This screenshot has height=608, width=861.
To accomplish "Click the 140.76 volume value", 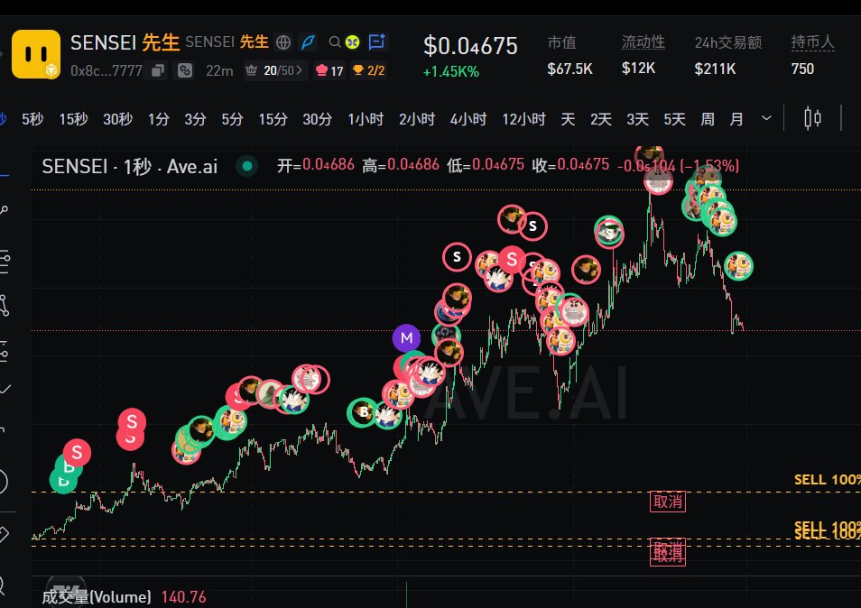I will pyautogui.click(x=184, y=597).
